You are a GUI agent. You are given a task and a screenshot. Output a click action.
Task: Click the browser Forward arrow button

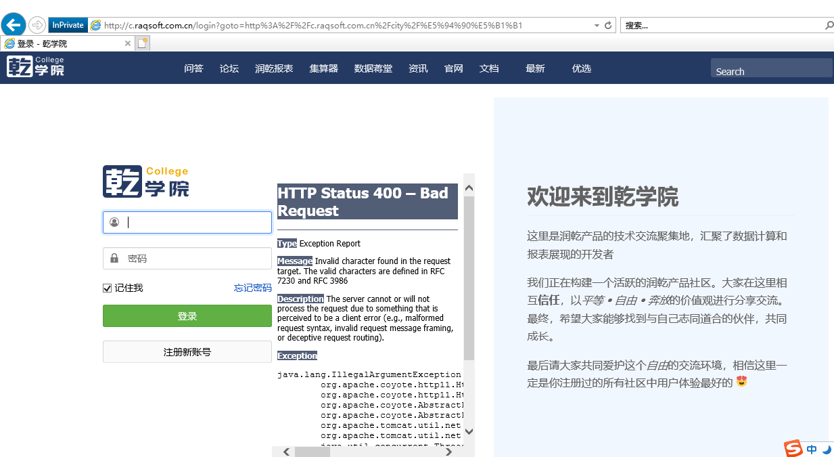click(x=37, y=25)
